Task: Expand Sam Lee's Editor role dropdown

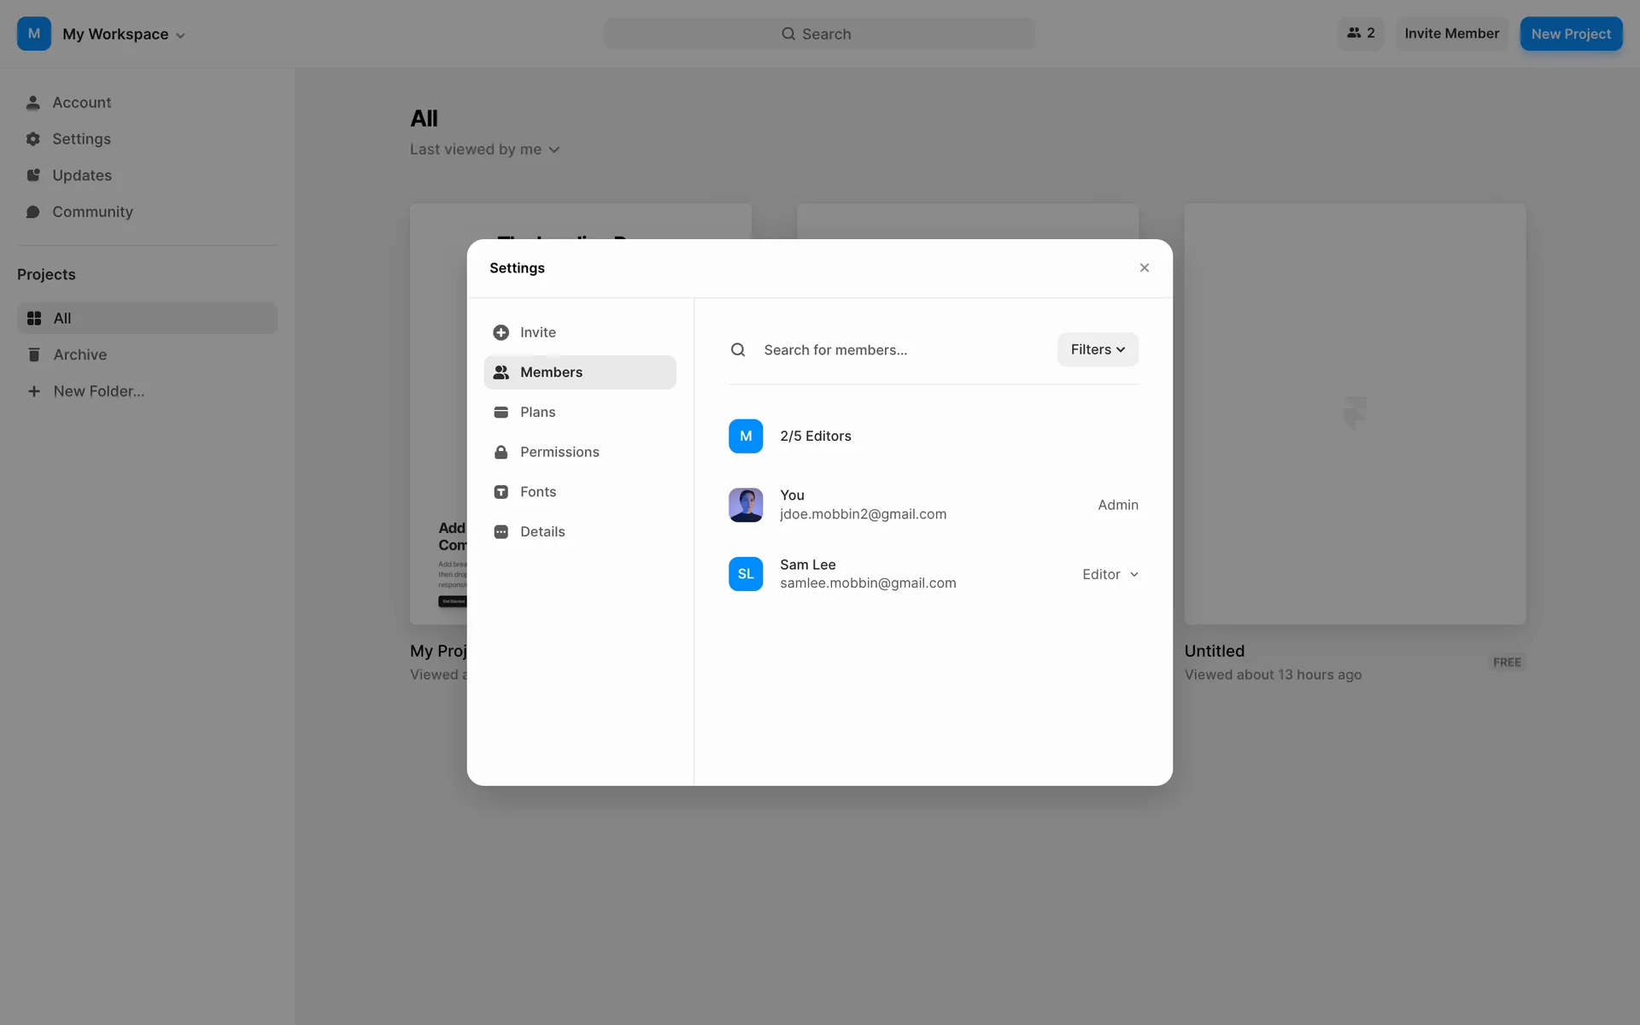Action: [x=1110, y=574]
